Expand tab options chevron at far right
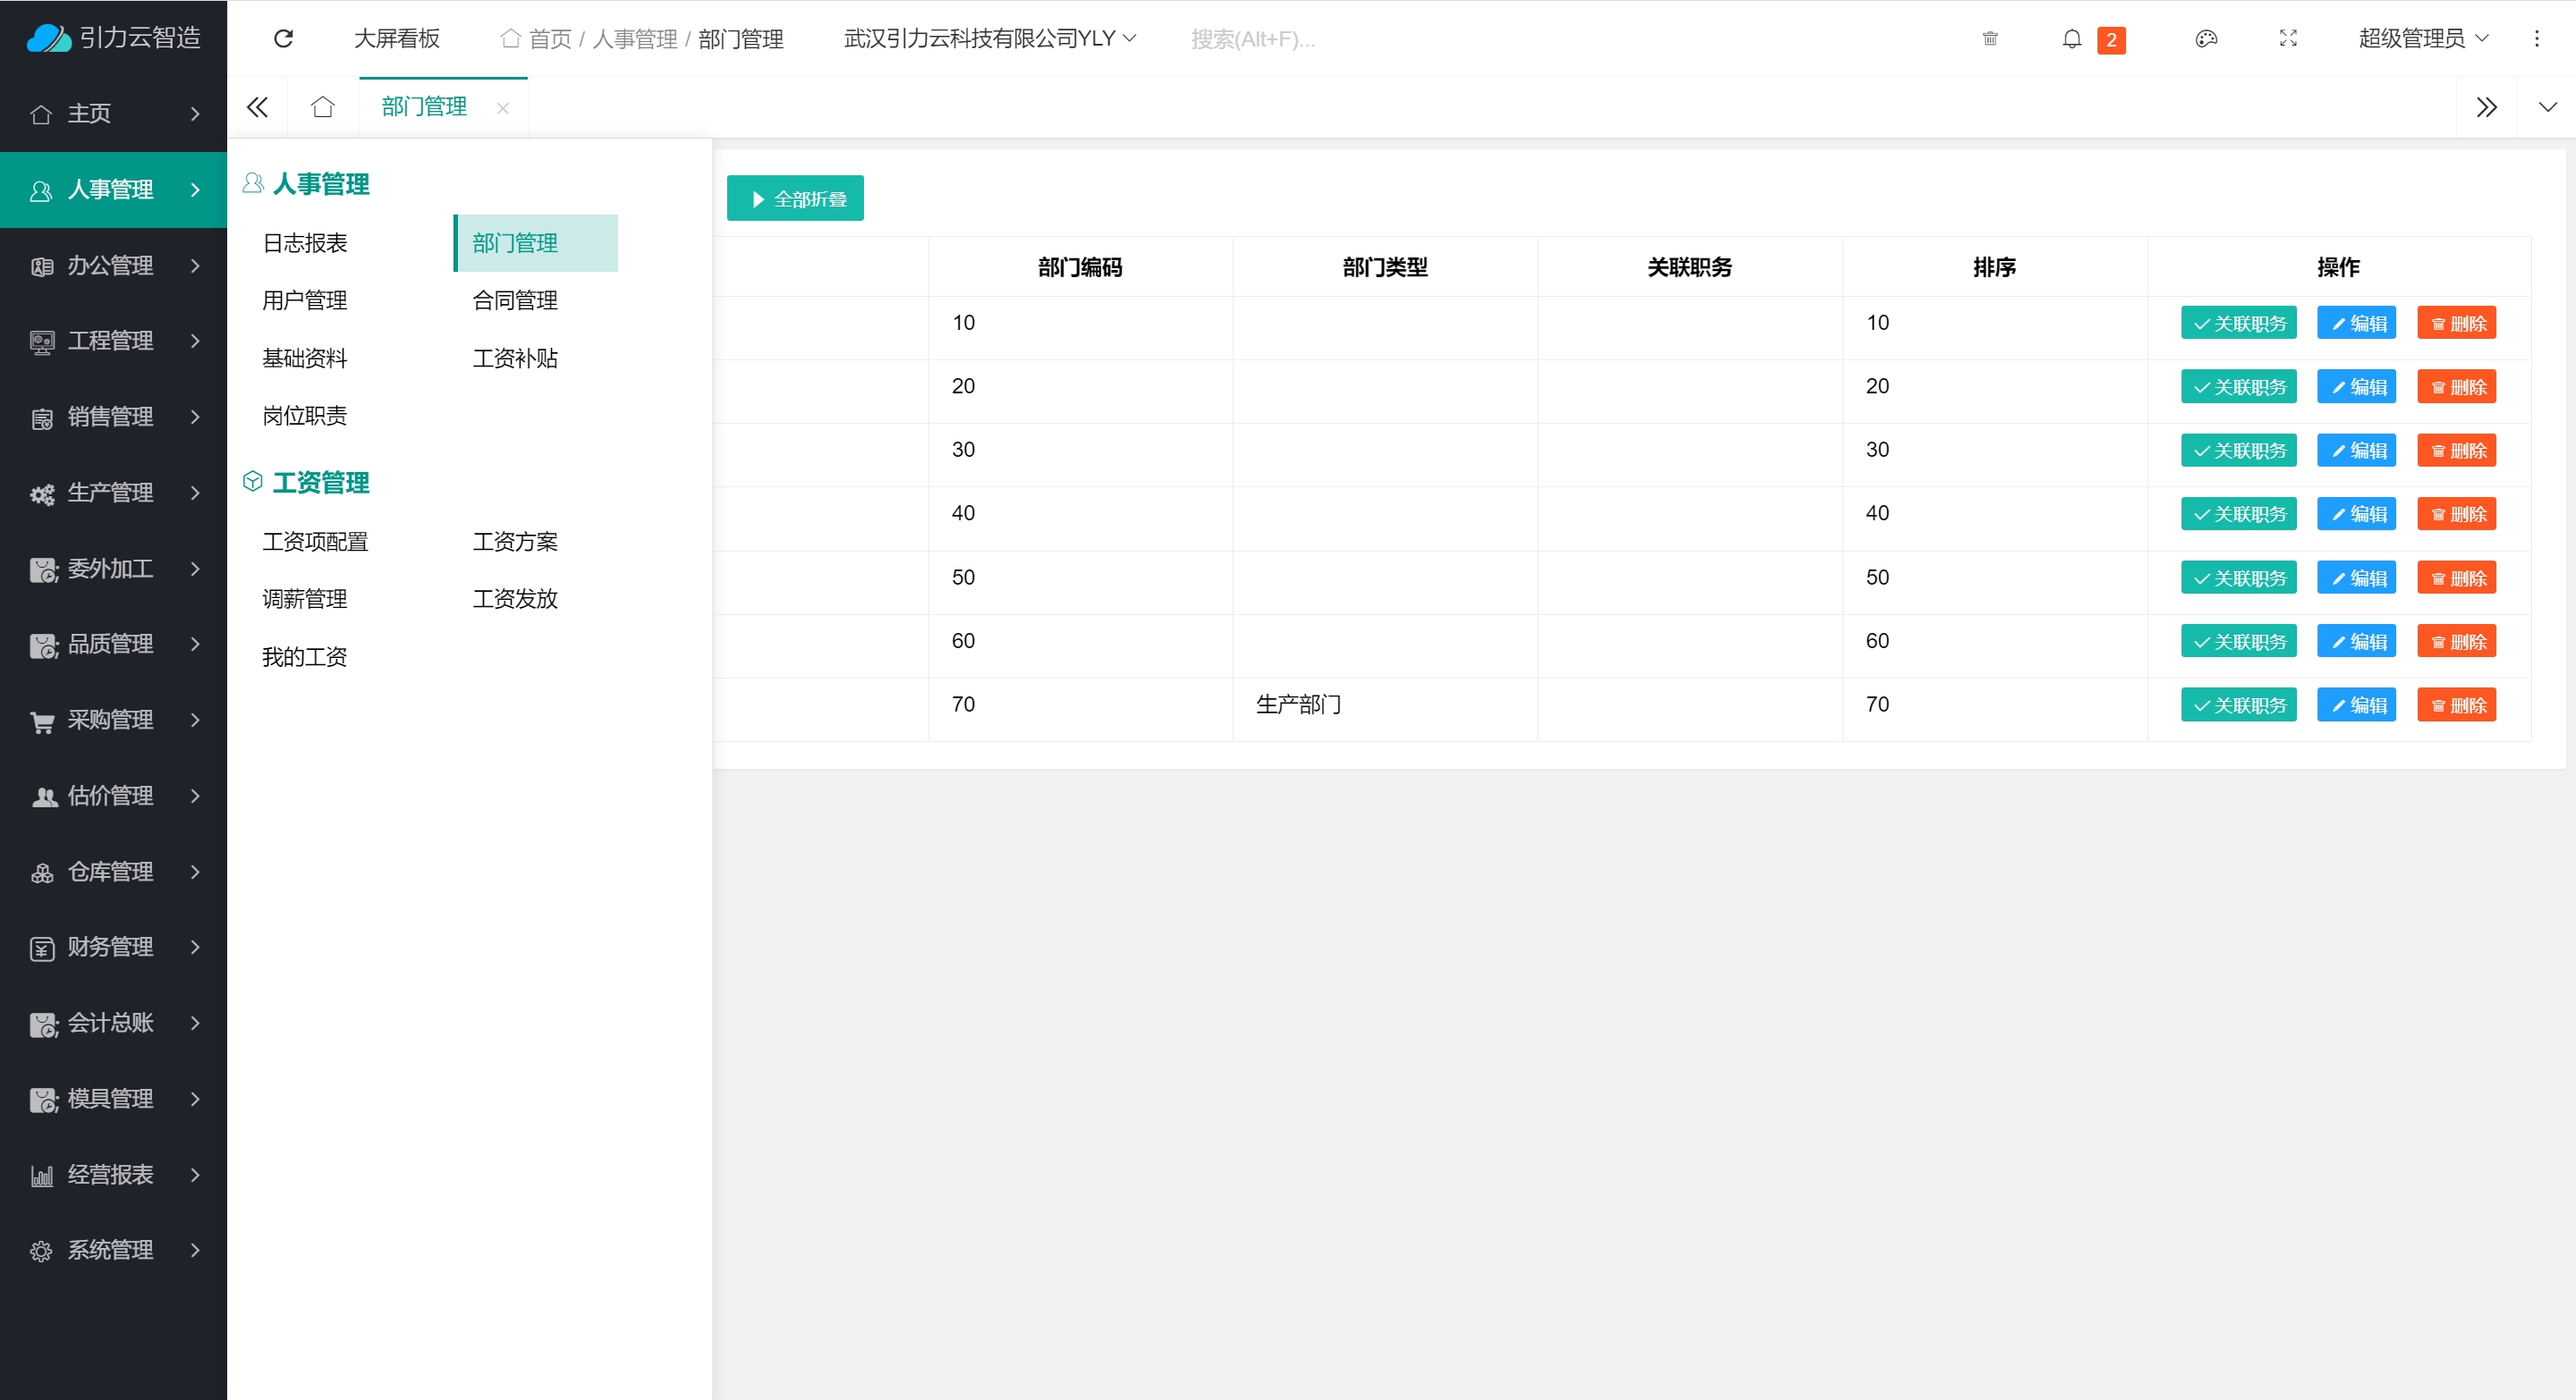Viewport: 2576px width, 1400px height. [2547, 107]
